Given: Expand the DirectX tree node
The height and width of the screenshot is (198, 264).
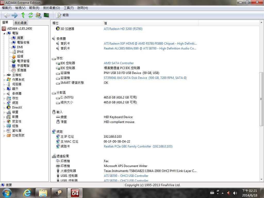Looking at the screenshot, I should click(x=4, y=108).
